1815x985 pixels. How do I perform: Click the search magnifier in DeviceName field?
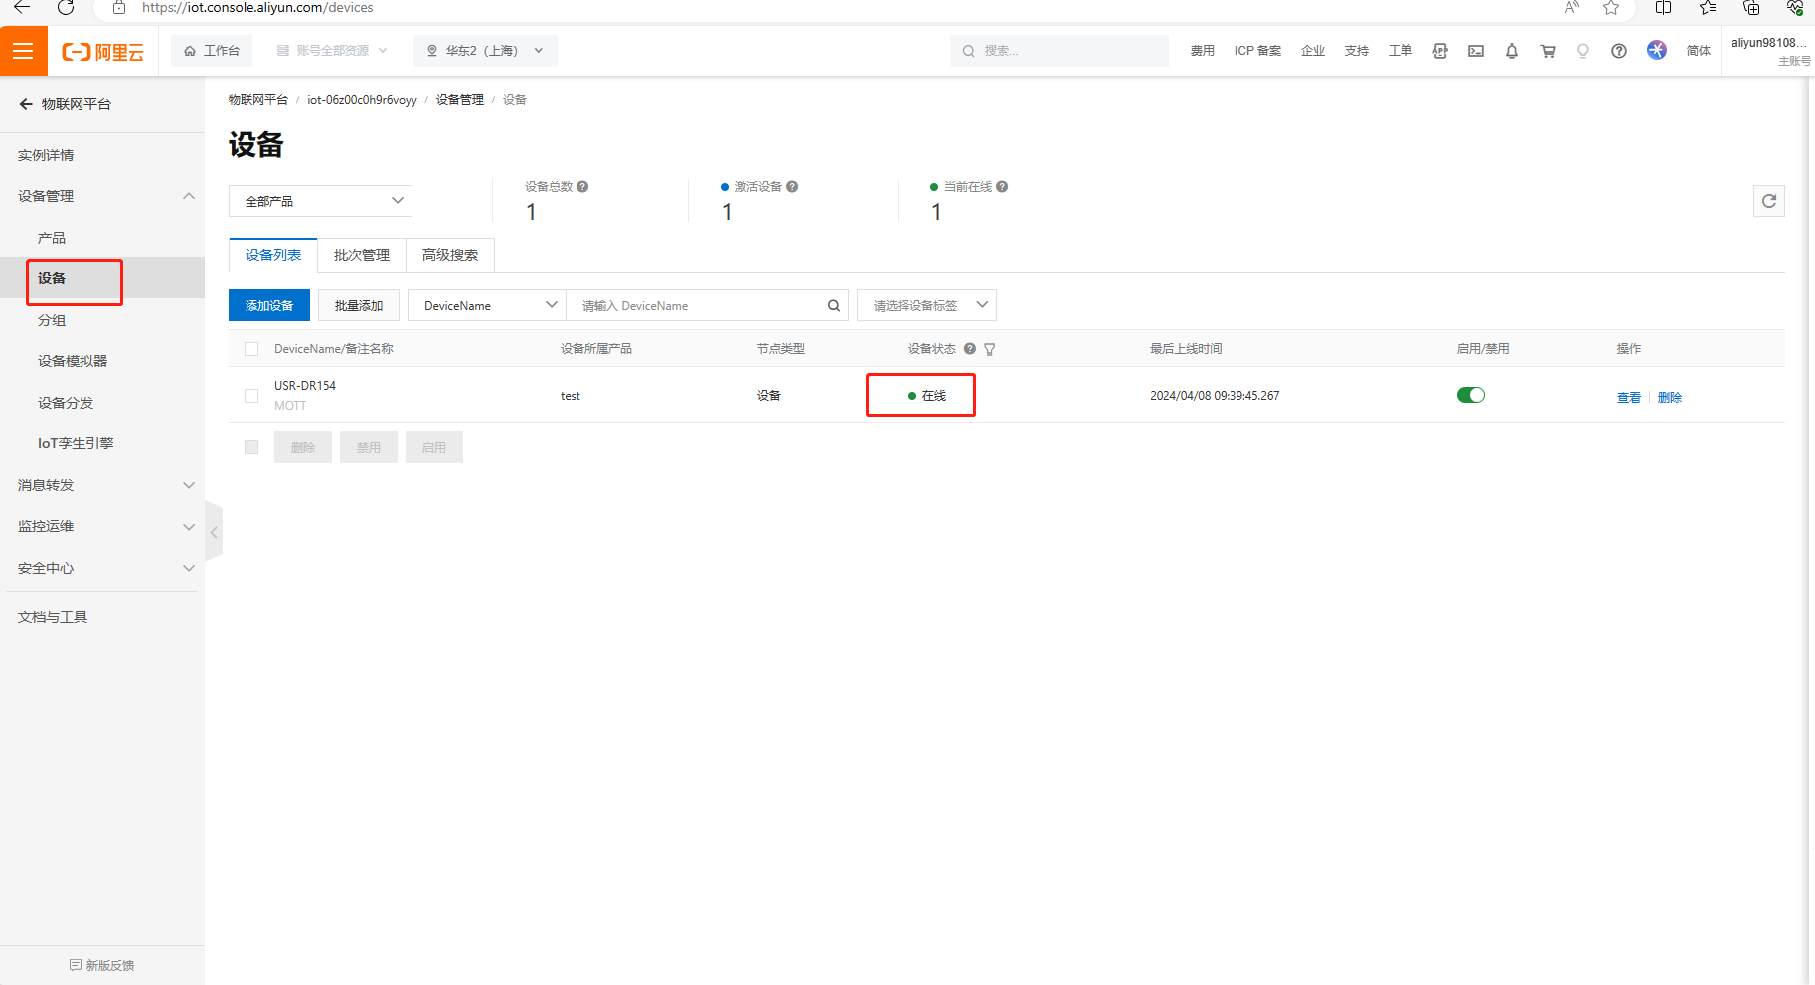tap(833, 306)
